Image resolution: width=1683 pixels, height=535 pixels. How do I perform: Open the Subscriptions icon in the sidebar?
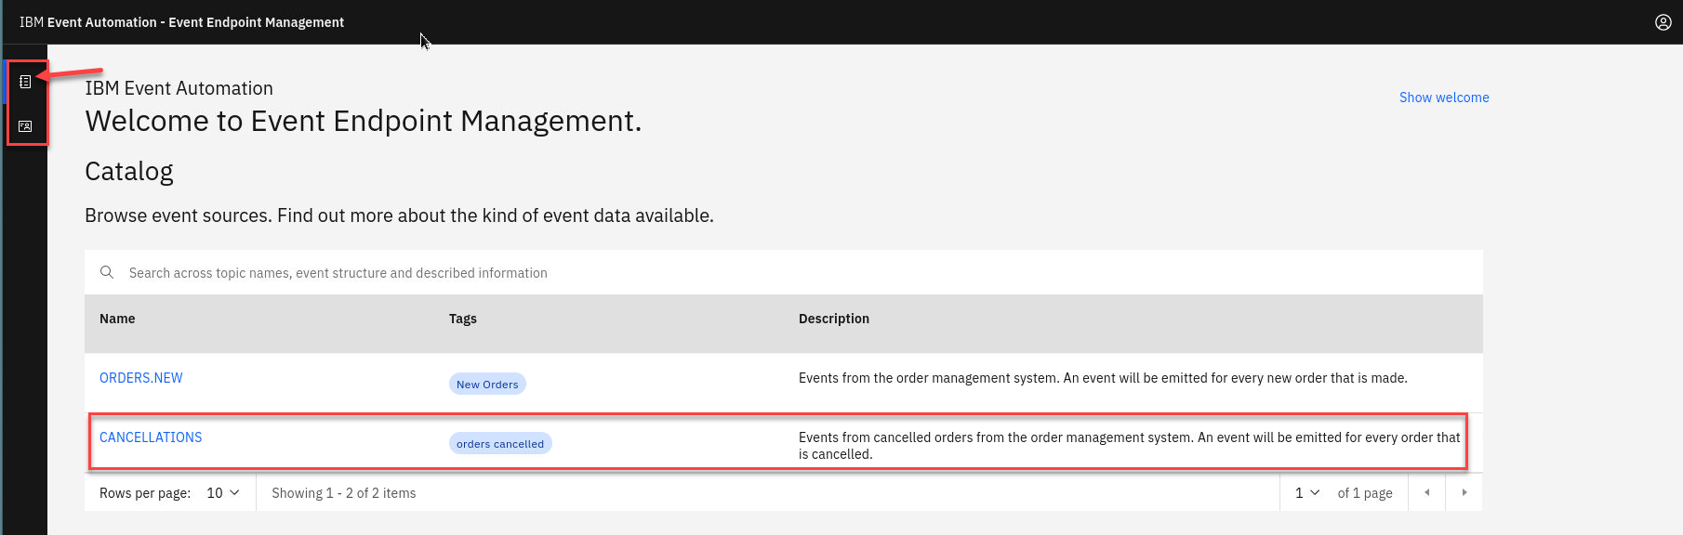click(25, 126)
